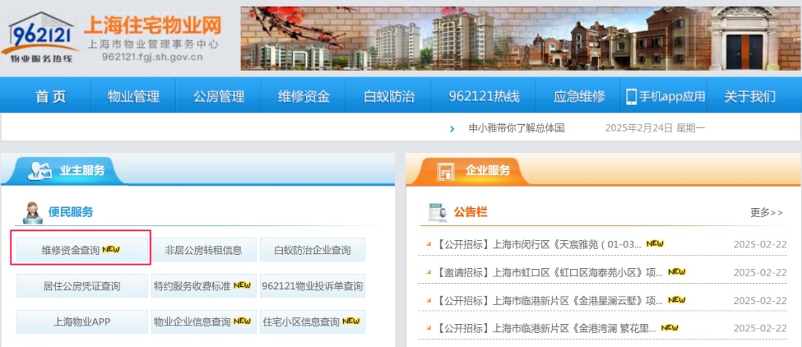The height and width of the screenshot is (347, 802).
Task: Click the 962121.fgj.sh.gov.cn address text
Action: click(152, 56)
